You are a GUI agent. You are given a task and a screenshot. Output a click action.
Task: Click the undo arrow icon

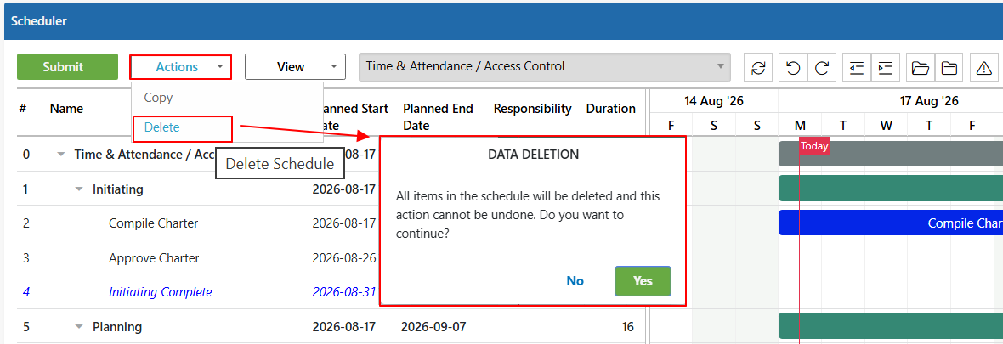[793, 67]
